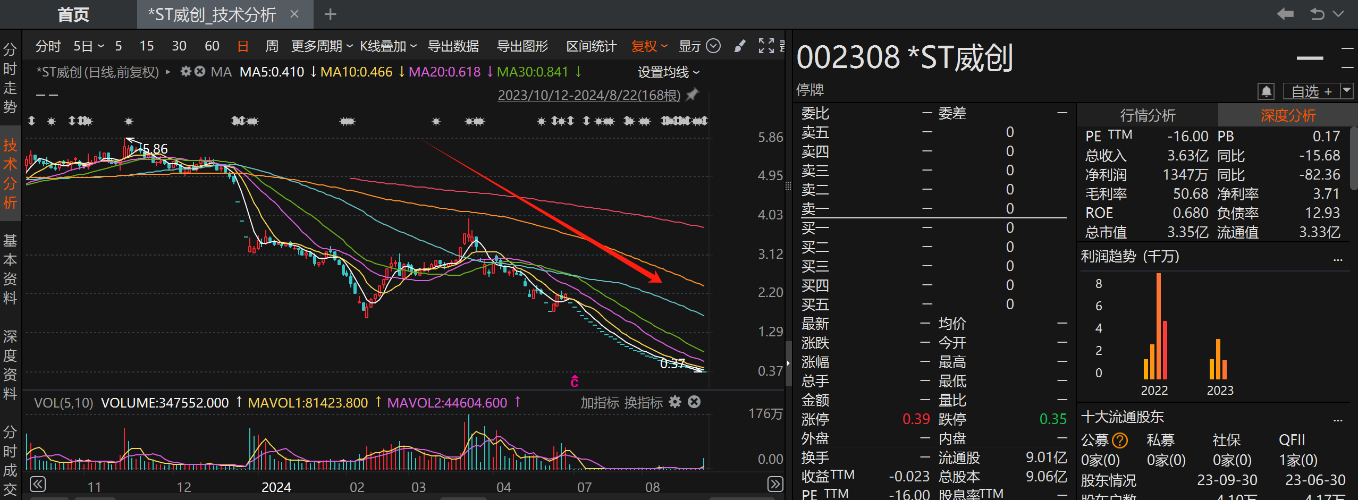Click the 2024 label on the time axis
Image resolution: width=1358 pixels, height=500 pixels.
pyautogui.click(x=276, y=487)
